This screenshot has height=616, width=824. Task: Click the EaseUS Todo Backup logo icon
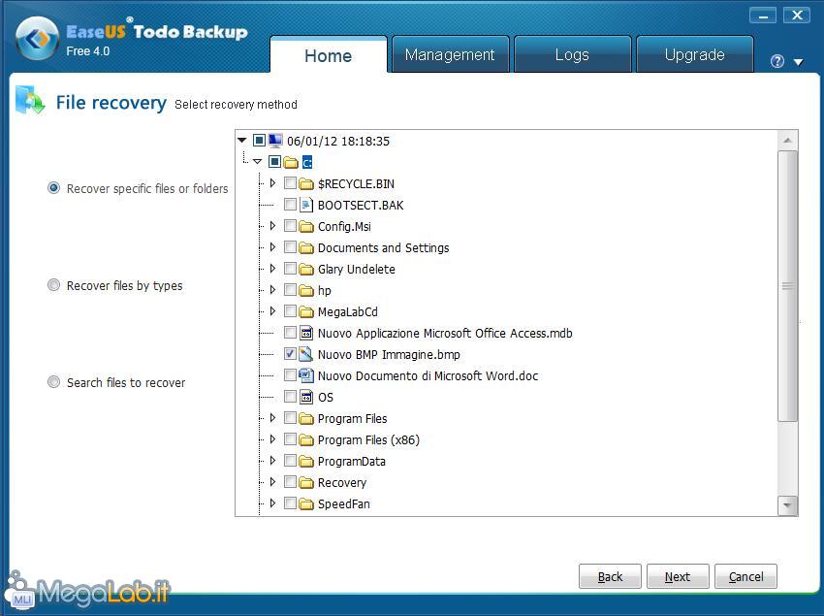[x=38, y=39]
